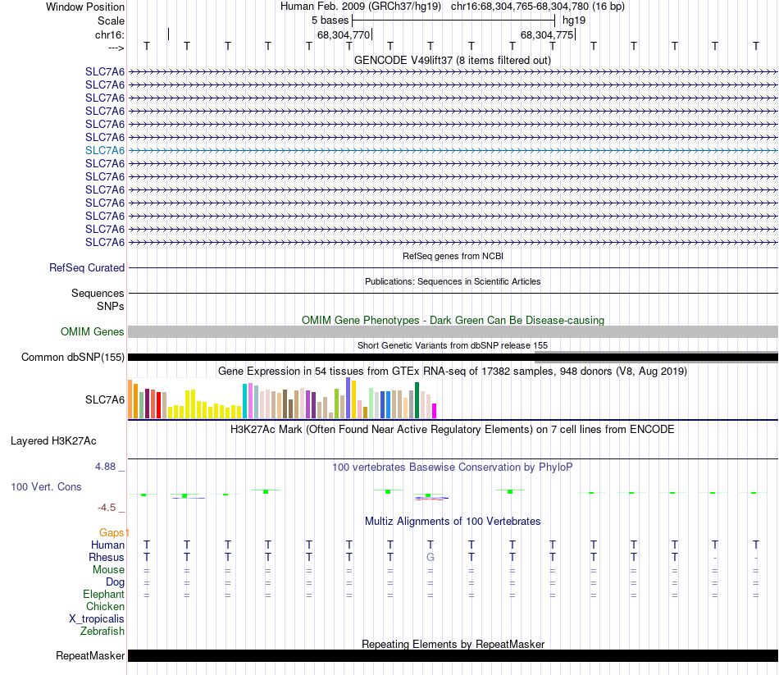779x675 pixels.
Task: Open the 'RefSeq genes from NCBI' track title
Action: pos(453,256)
